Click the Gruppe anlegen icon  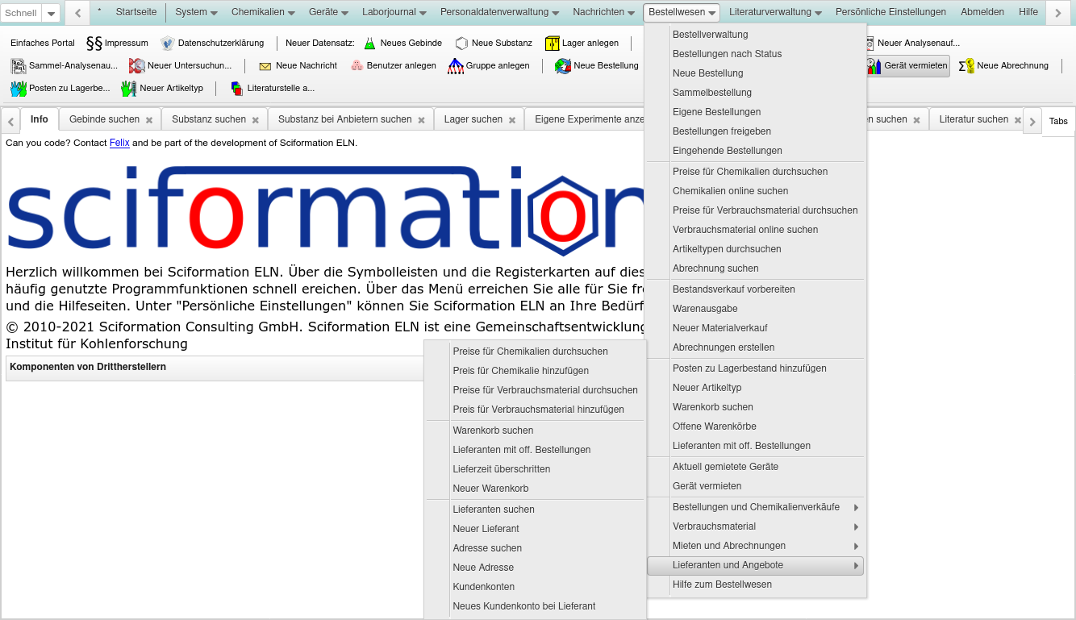[x=456, y=66]
